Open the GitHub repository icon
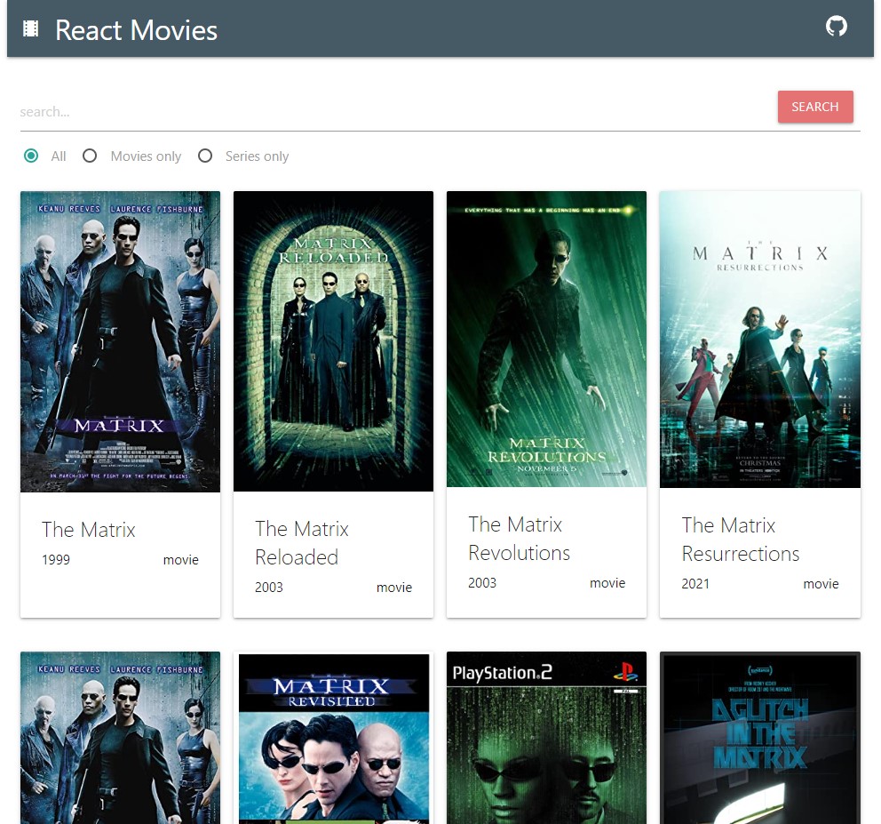The width and height of the screenshot is (881, 824). [x=836, y=27]
